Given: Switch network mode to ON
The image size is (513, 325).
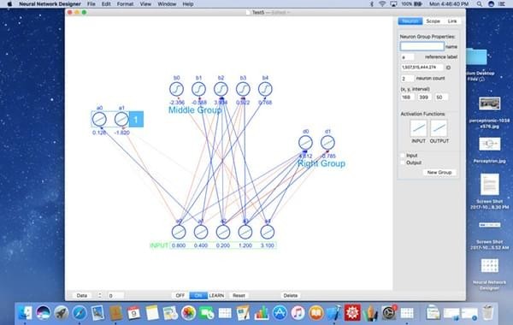Looking at the screenshot, I should click(198, 296).
